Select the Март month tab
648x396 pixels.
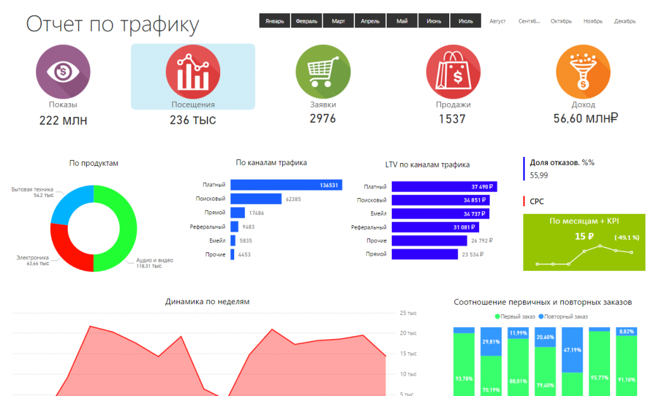click(339, 21)
